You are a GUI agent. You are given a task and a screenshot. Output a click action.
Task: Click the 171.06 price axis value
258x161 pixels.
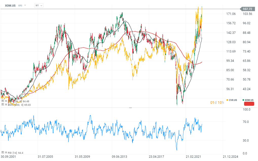[x=231, y=14]
